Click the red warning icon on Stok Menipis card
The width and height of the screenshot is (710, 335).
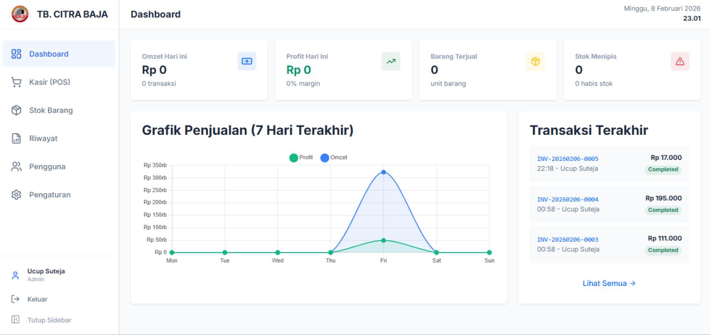pyautogui.click(x=680, y=61)
